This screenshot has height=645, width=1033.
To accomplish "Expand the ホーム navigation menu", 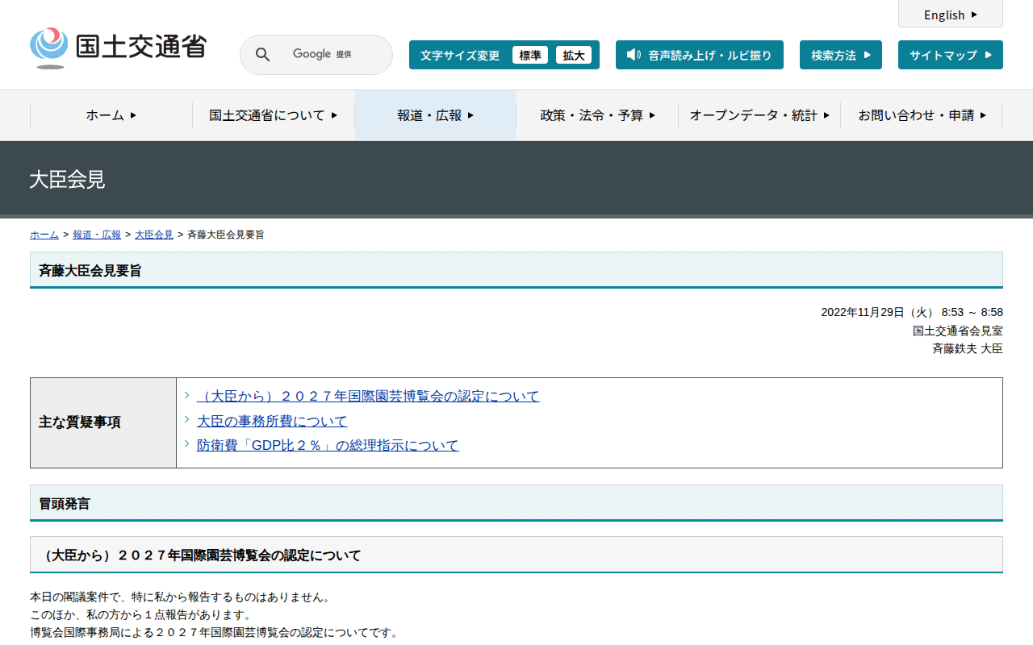I will coord(111,115).
